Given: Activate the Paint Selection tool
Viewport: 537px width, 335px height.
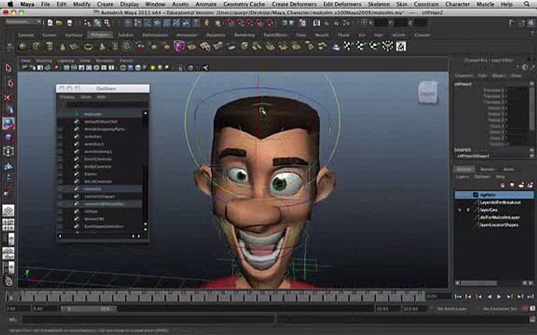Looking at the screenshot, I should pos(8,97).
